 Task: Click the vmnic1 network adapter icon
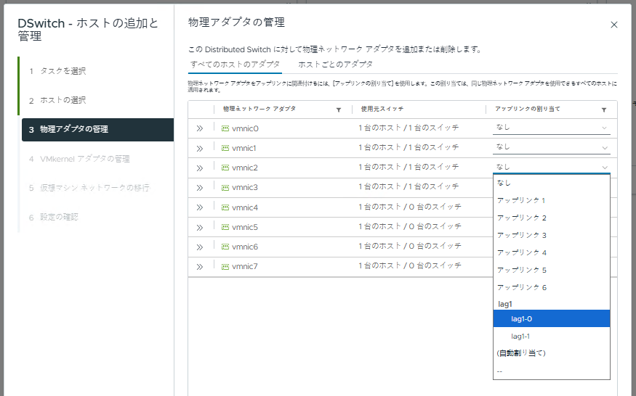pyautogui.click(x=225, y=148)
